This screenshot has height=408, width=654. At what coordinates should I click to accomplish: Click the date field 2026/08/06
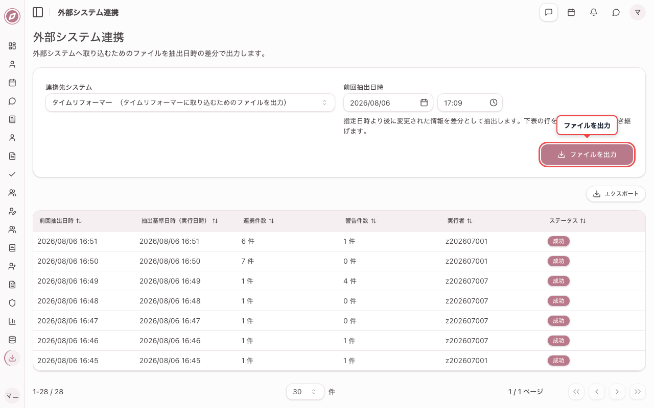pos(388,103)
